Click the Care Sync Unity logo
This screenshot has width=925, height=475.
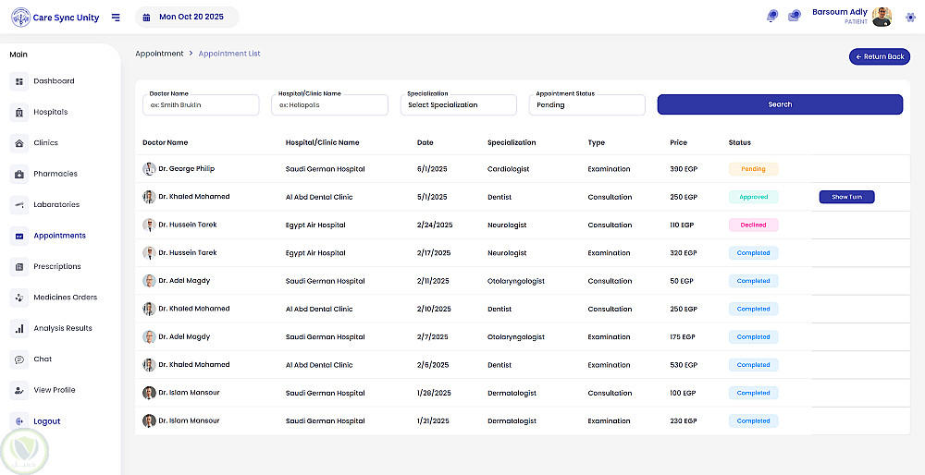click(20, 18)
